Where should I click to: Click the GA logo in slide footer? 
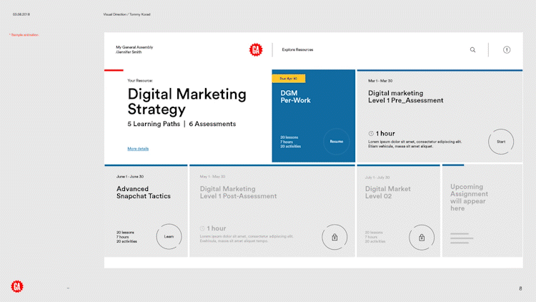click(17, 286)
